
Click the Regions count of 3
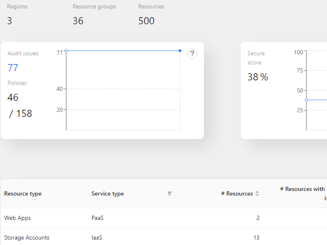click(x=10, y=21)
